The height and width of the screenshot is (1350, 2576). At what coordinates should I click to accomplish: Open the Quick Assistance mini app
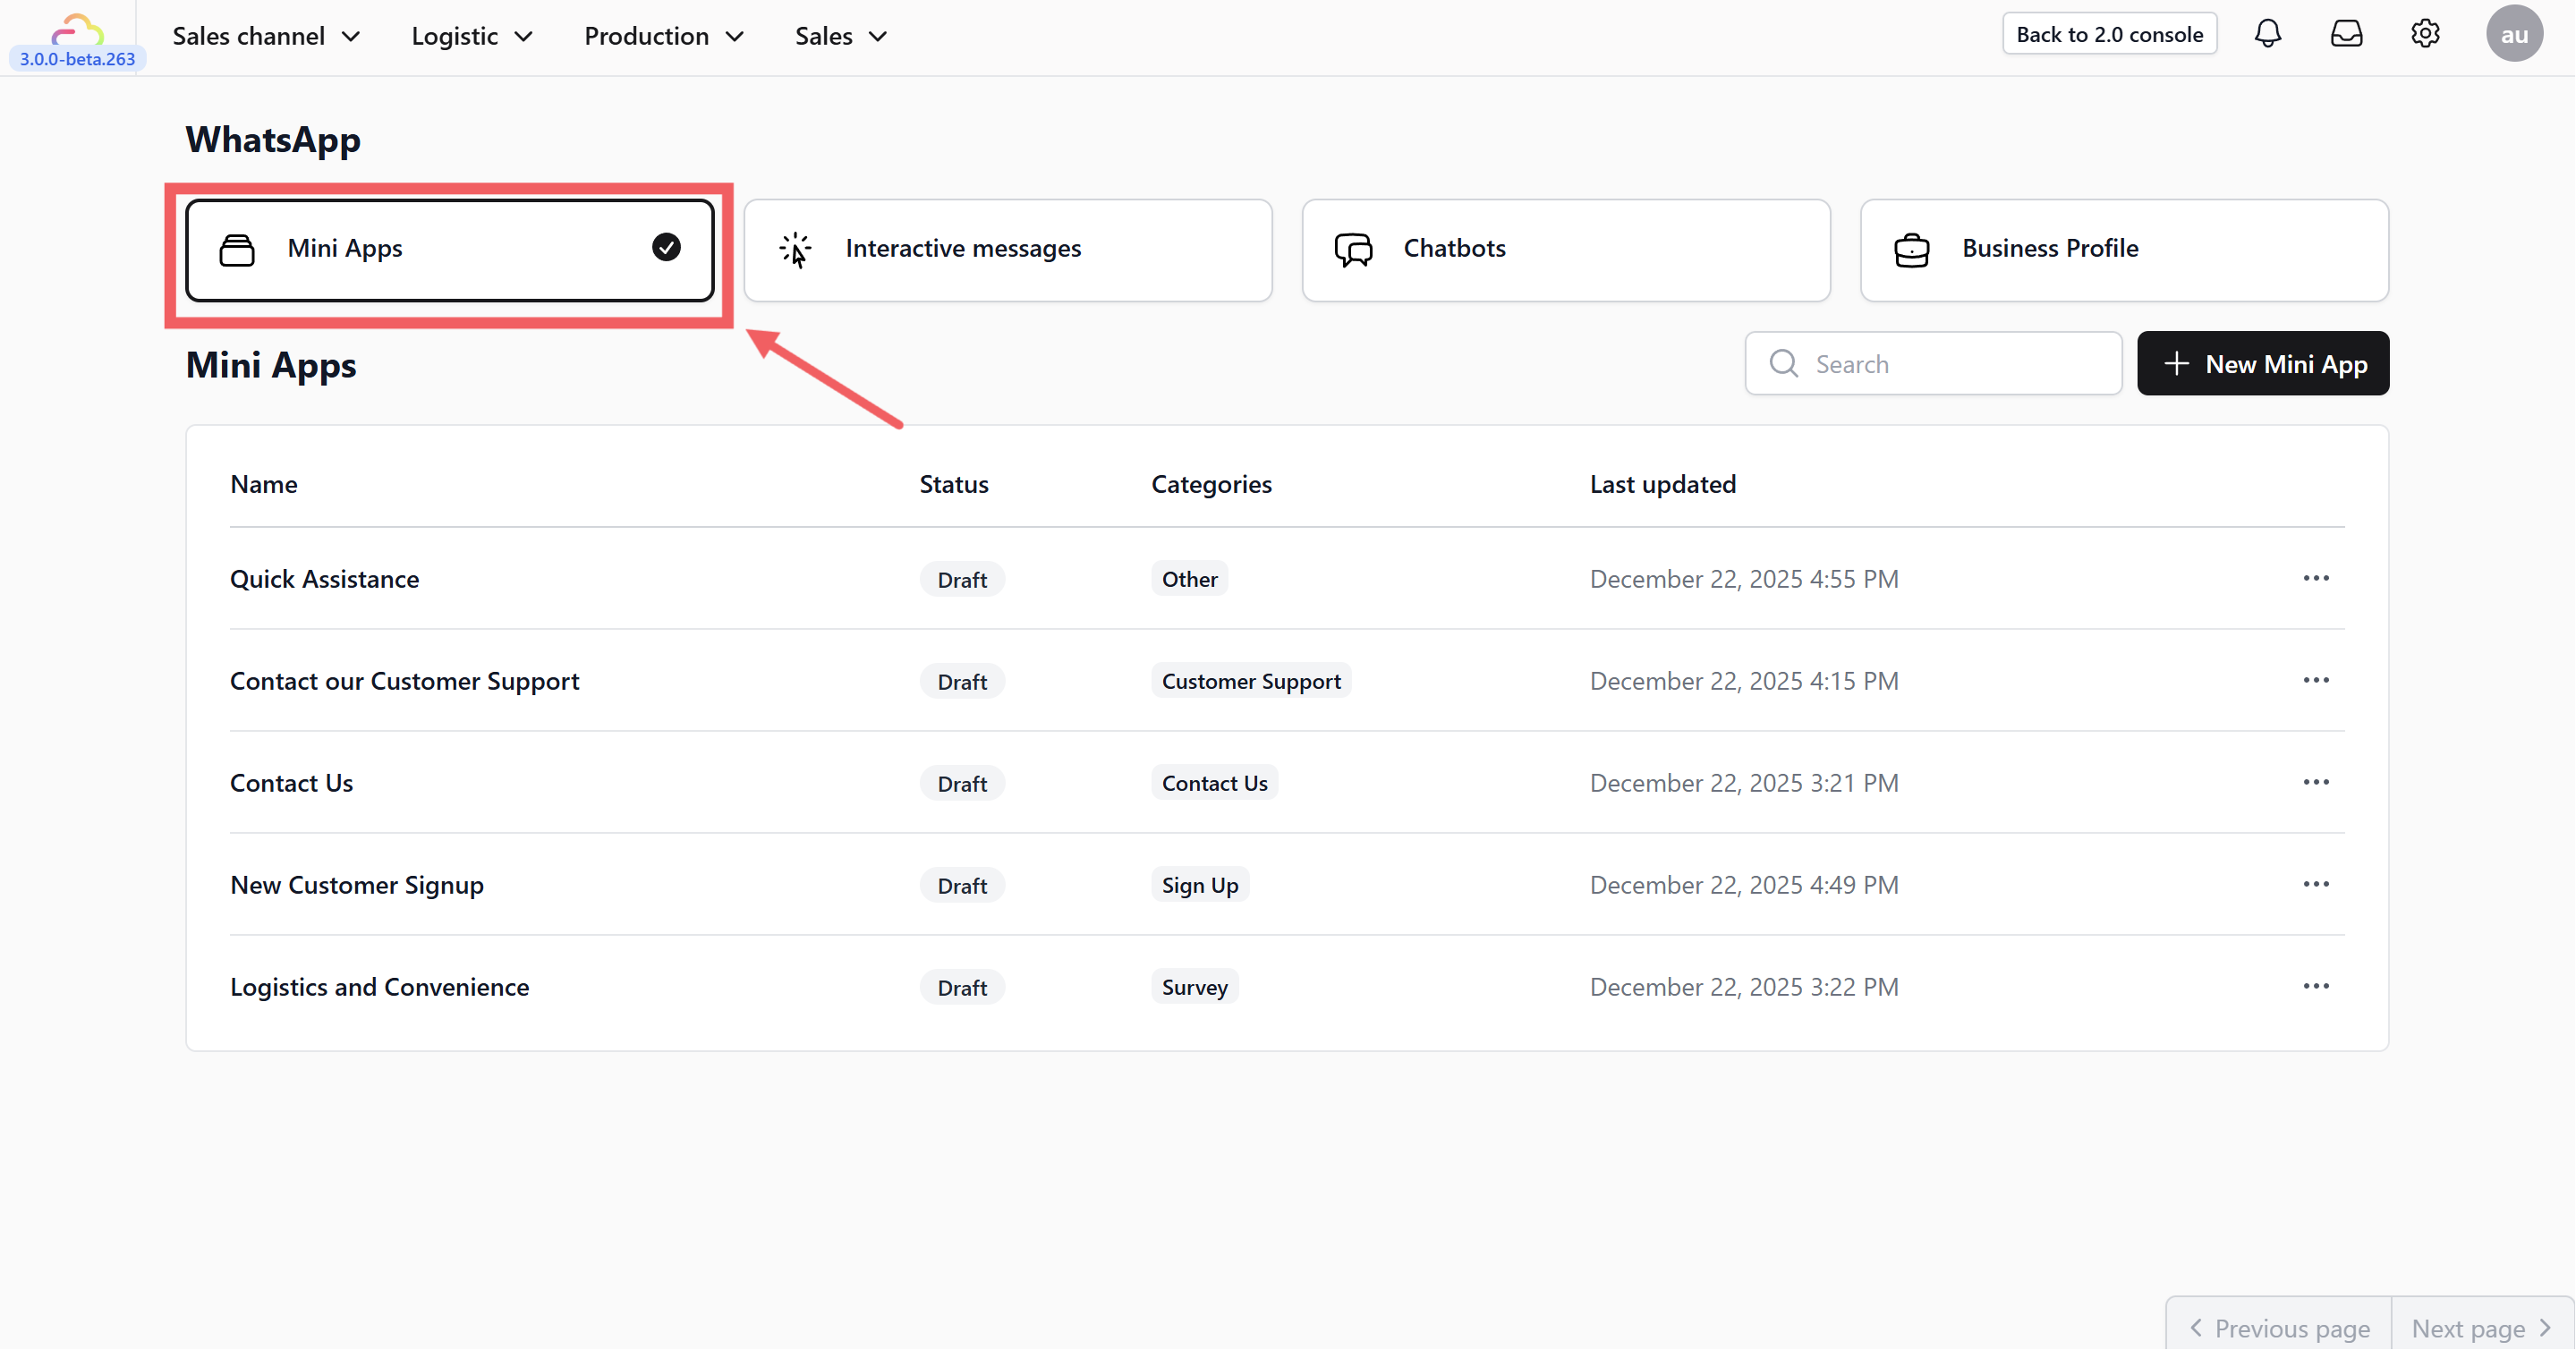(324, 579)
